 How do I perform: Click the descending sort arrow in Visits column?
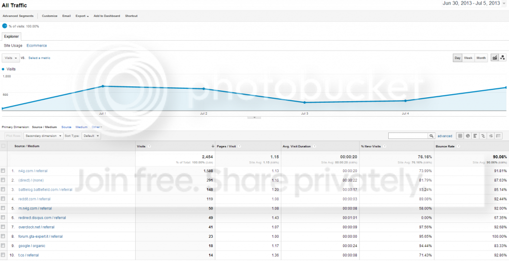(x=213, y=146)
